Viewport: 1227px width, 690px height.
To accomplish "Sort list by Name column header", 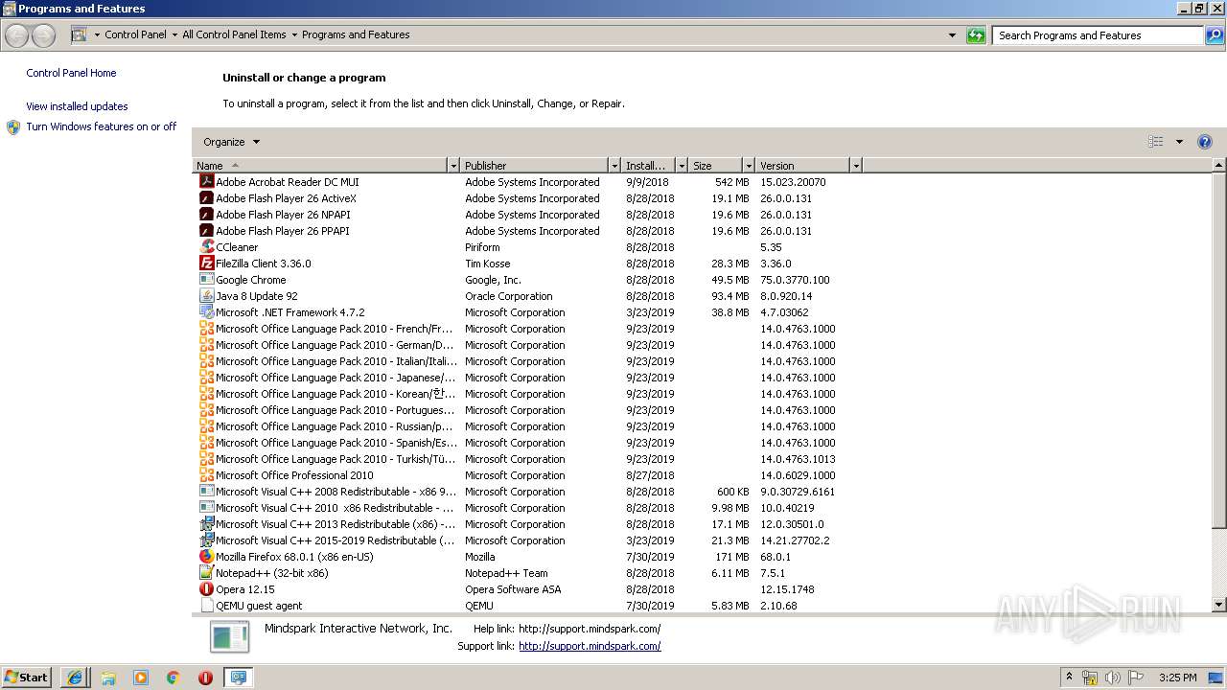I will (x=320, y=166).
